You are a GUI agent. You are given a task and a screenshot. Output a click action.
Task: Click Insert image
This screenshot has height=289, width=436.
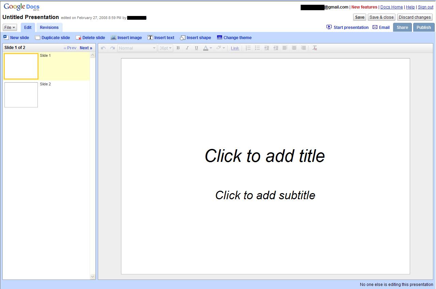point(126,38)
